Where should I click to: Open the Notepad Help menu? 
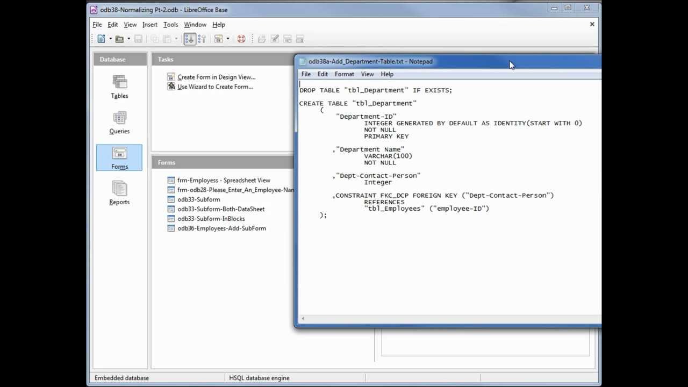tap(387, 74)
